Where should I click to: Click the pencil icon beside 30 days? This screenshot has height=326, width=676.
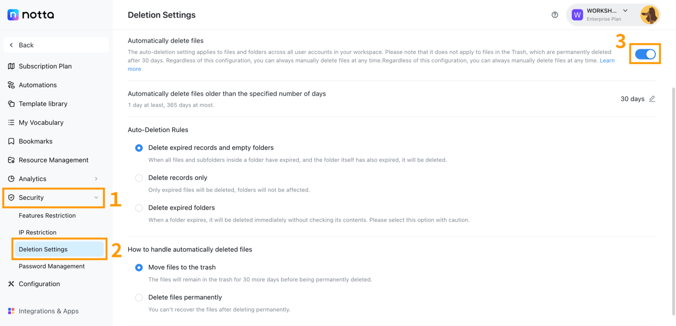pyautogui.click(x=652, y=99)
